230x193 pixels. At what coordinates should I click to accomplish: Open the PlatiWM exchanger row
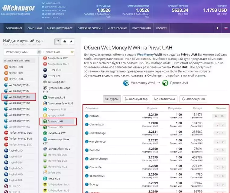(x=155, y=116)
